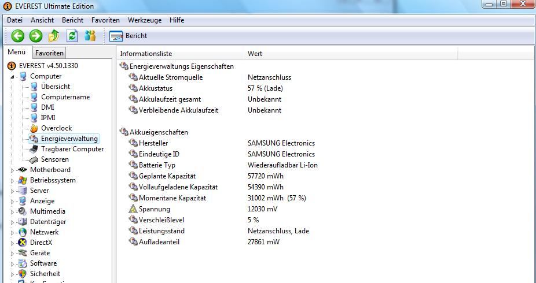This screenshot has height=283, width=536.
Task: Click the Datenträger drive icon
Action: point(23,222)
